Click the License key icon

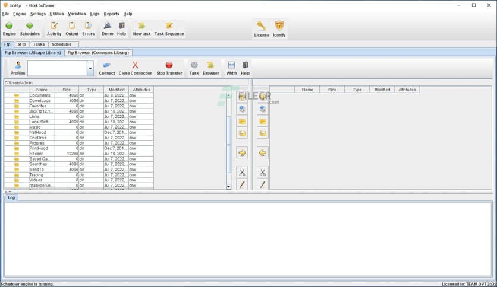click(x=262, y=26)
